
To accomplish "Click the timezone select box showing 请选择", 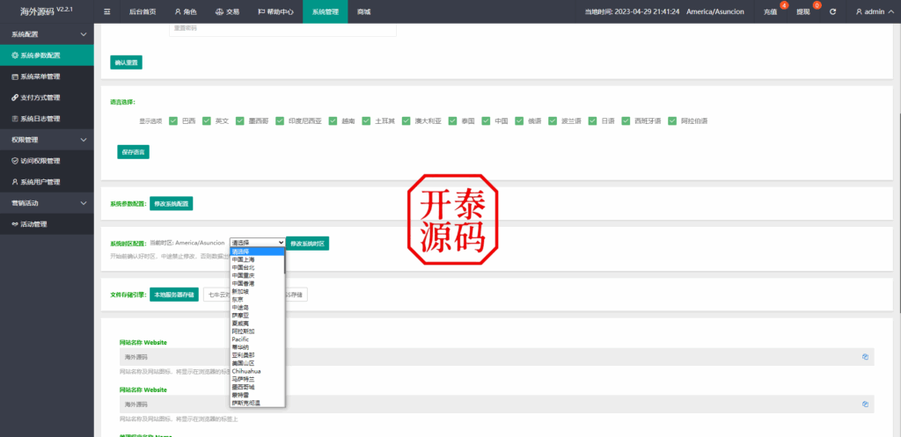I will tap(257, 243).
